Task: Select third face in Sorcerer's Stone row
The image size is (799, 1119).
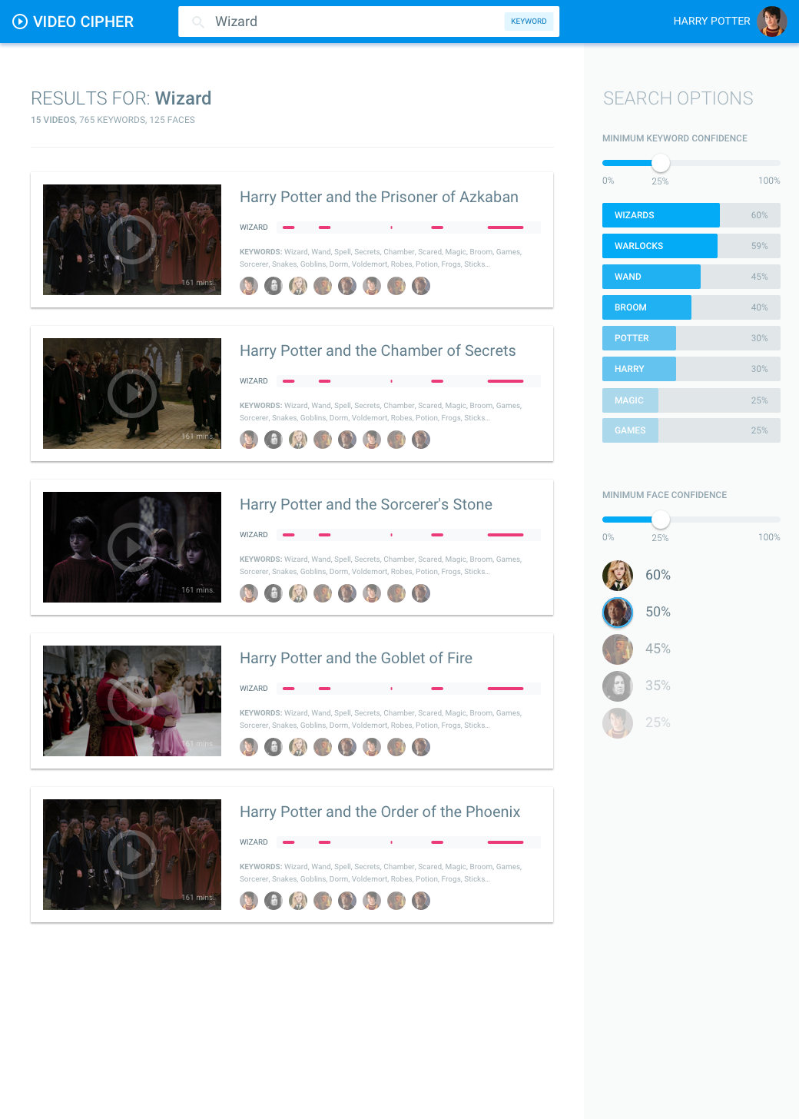Action: coord(298,593)
